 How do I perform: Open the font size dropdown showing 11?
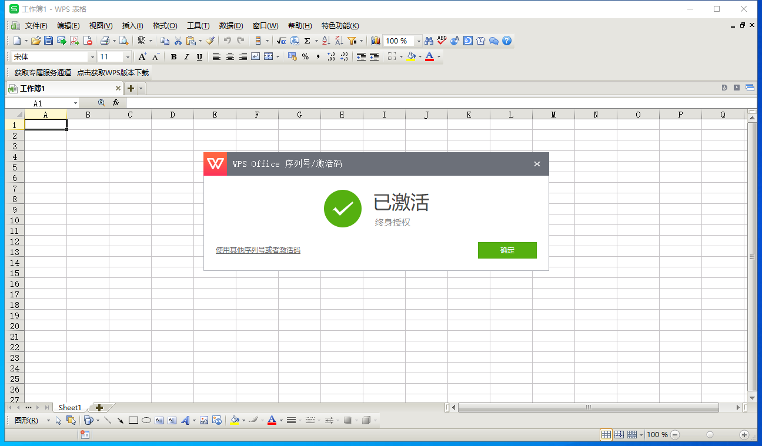128,57
